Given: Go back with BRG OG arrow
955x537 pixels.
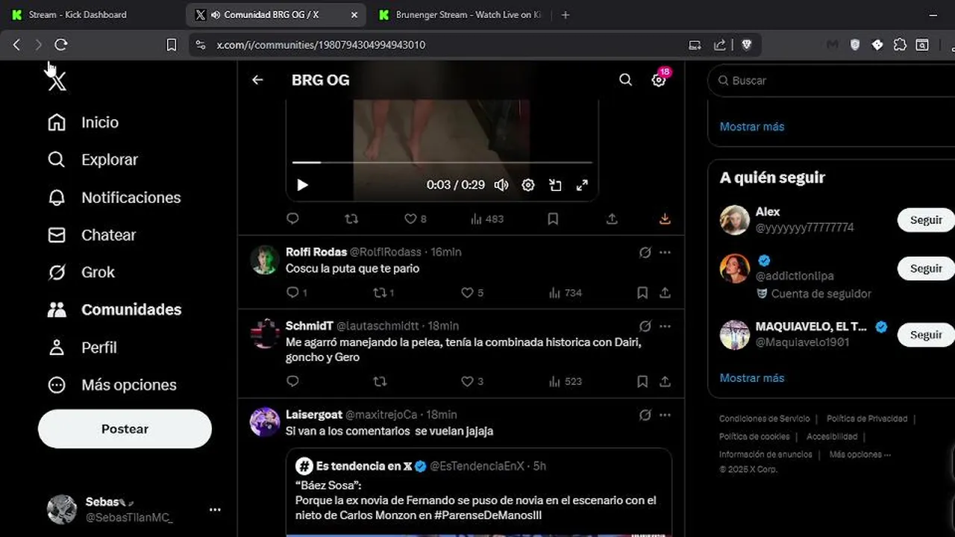Looking at the screenshot, I should pyautogui.click(x=257, y=80).
